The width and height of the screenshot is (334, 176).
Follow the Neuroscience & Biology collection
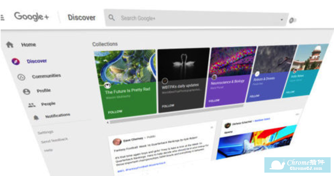(x=214, y=101)
